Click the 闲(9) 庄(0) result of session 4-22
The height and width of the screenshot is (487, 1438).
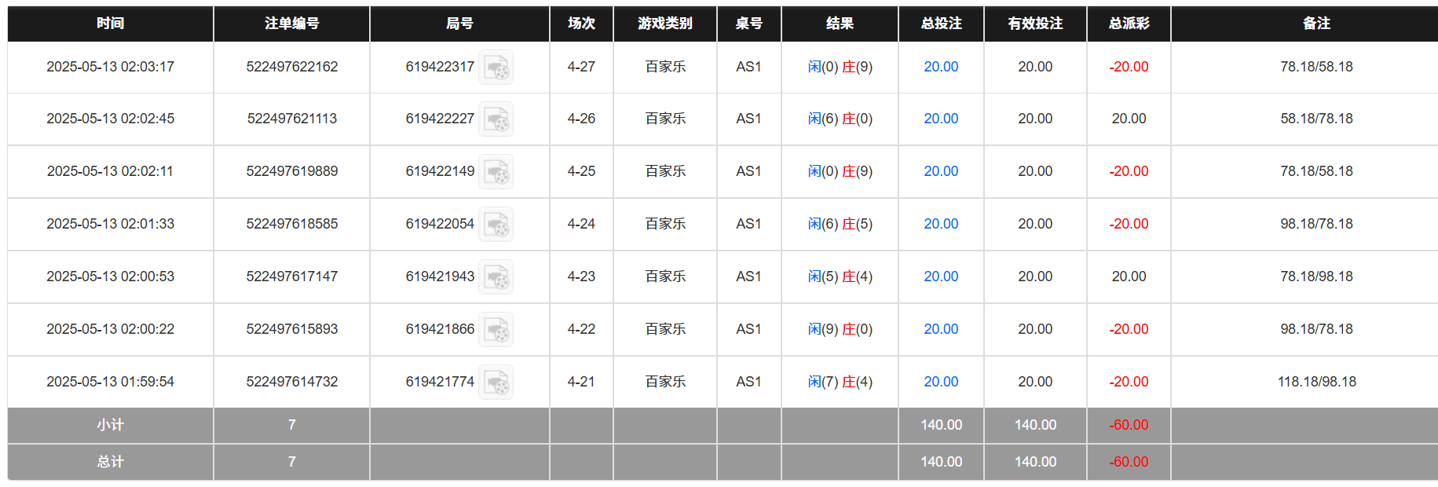click(x=840, y=329)
